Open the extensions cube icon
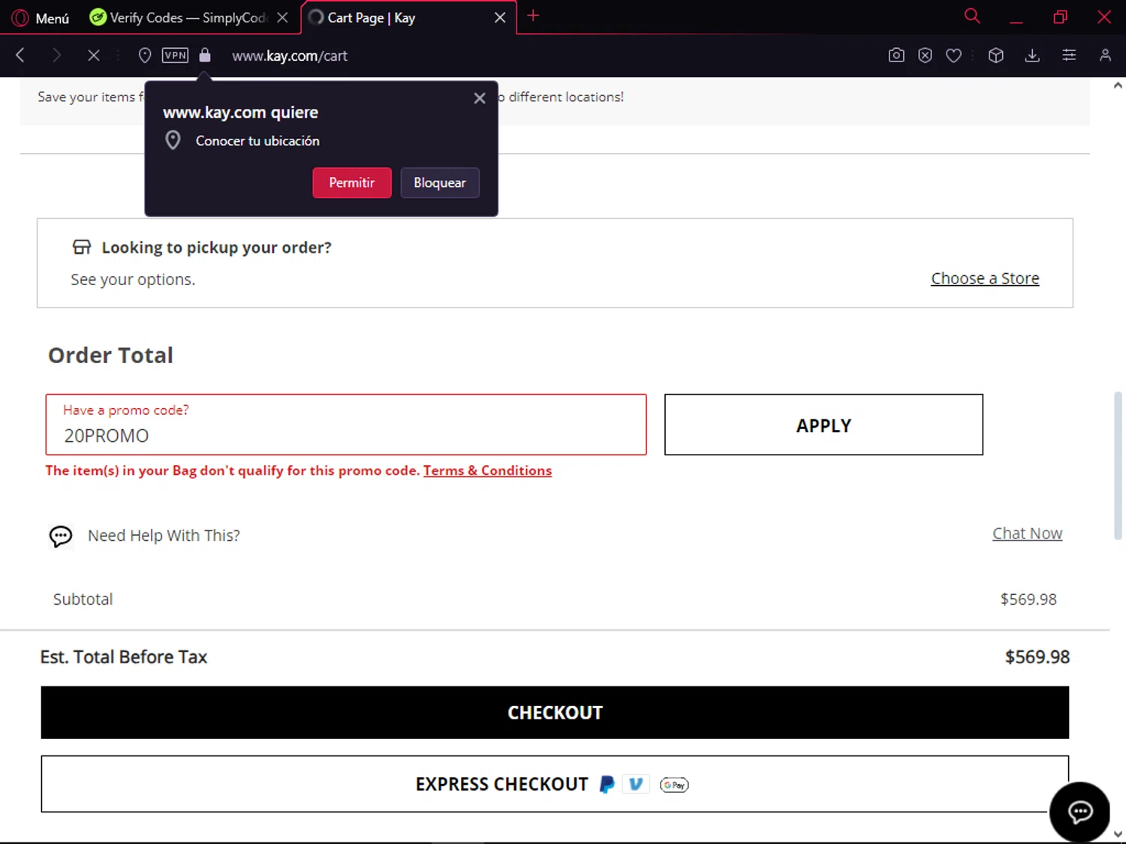 (x=996, y=55)
